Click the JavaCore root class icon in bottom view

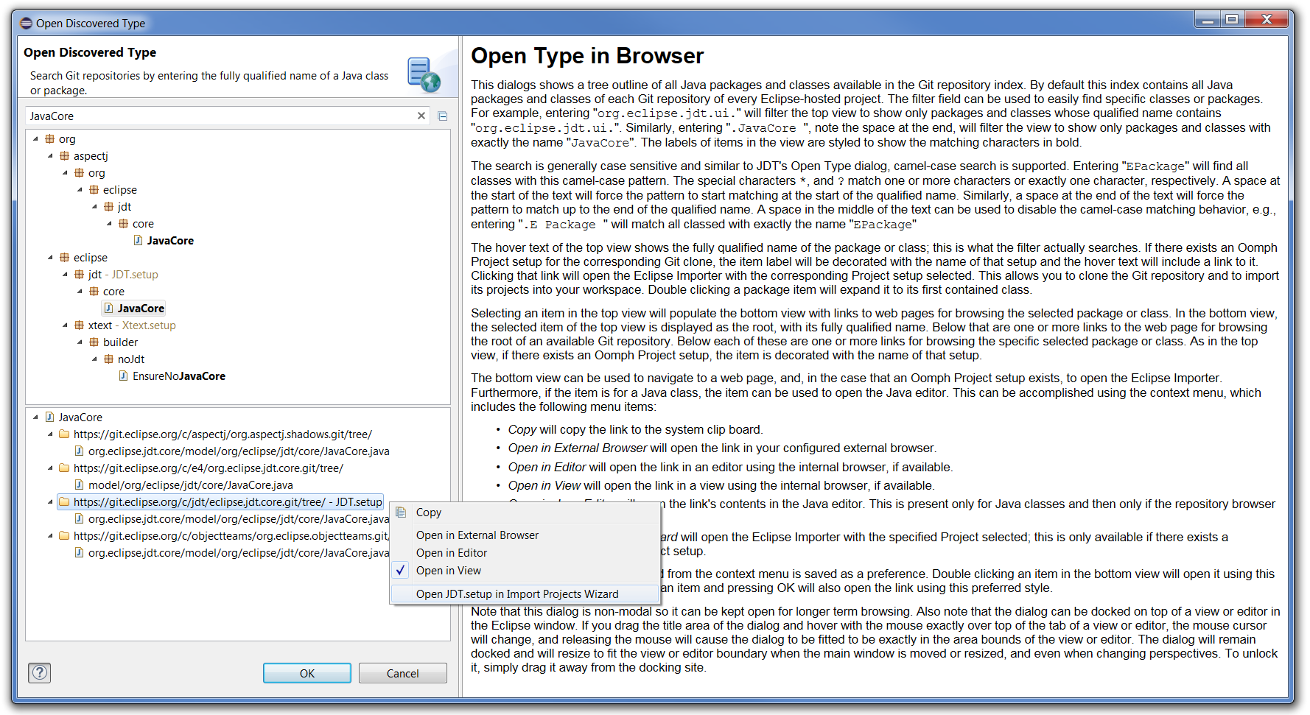[50, 417]
